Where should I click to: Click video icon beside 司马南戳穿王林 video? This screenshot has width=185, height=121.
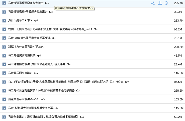point(4,29)
